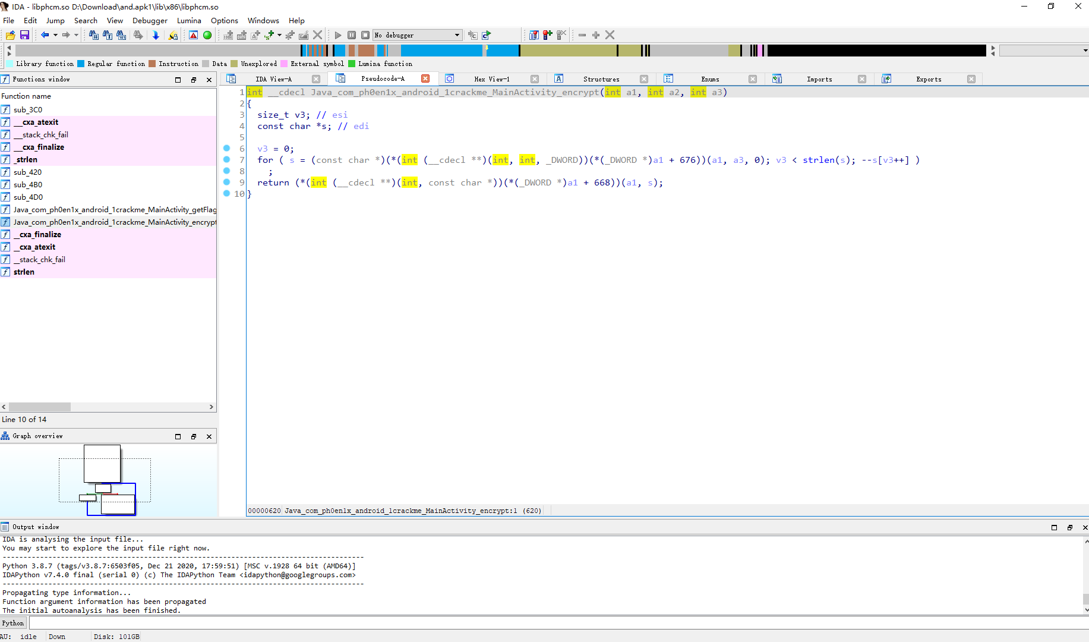1089x642 pixels.
Task: Switch to the Imports tab
Action: point(819,79)
